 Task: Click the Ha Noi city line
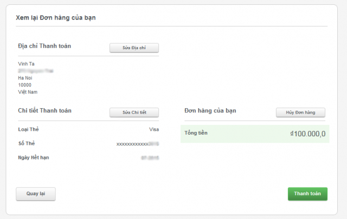click(25, 78)
